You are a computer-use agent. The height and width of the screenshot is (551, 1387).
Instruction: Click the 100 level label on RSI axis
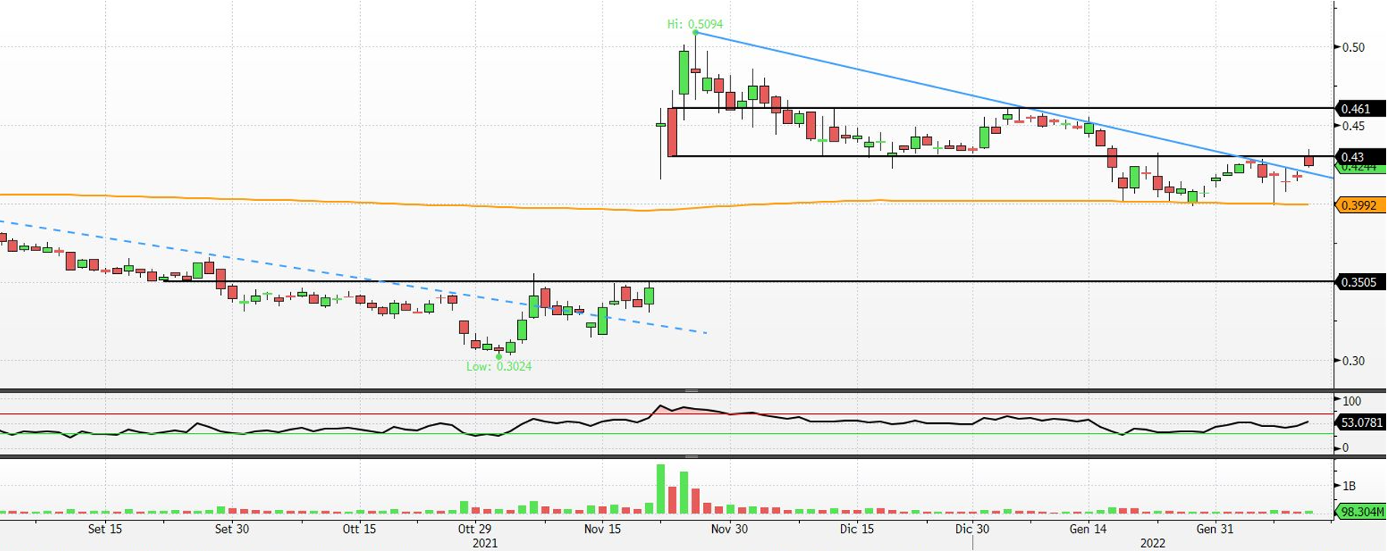pyautogui.click(x=1351, y=401)
